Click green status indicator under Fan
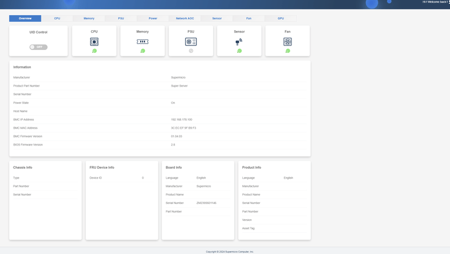 287,51
